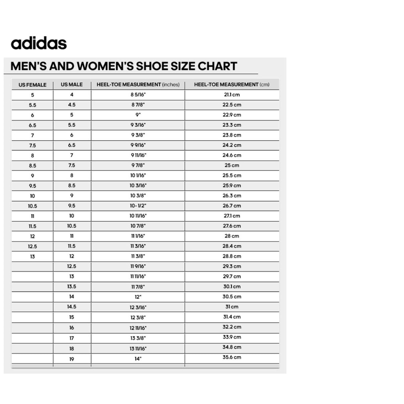Select US female size 13 cell

pyautogui.click(x=32, y=257)
